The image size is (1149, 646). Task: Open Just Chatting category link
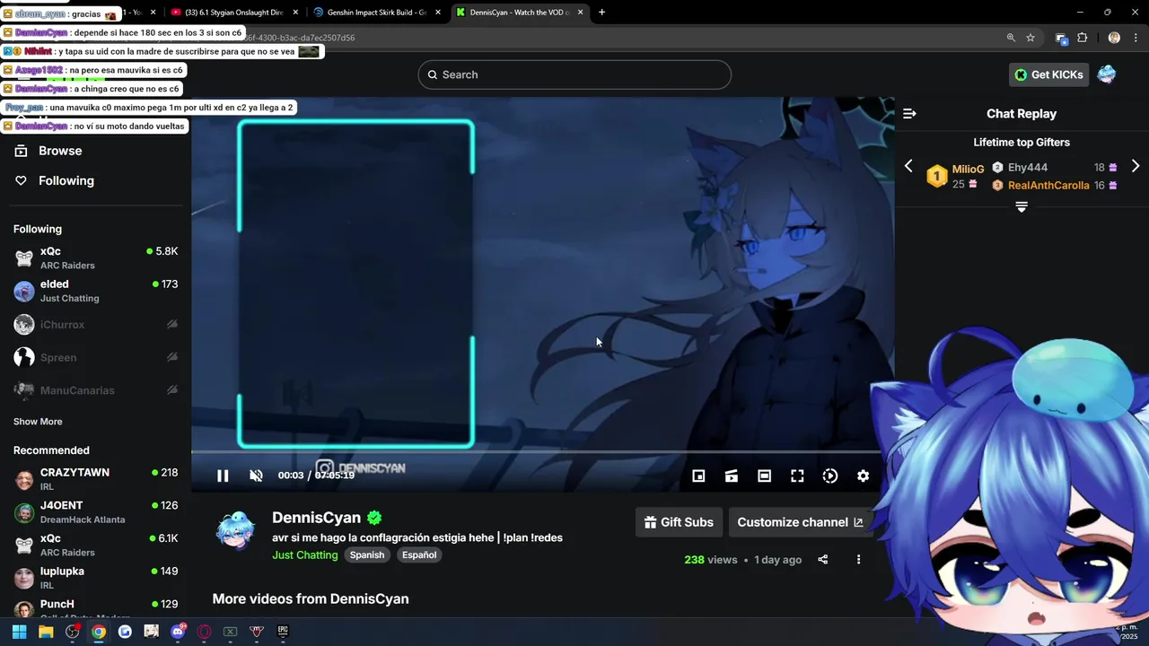[x=305, y=555]
